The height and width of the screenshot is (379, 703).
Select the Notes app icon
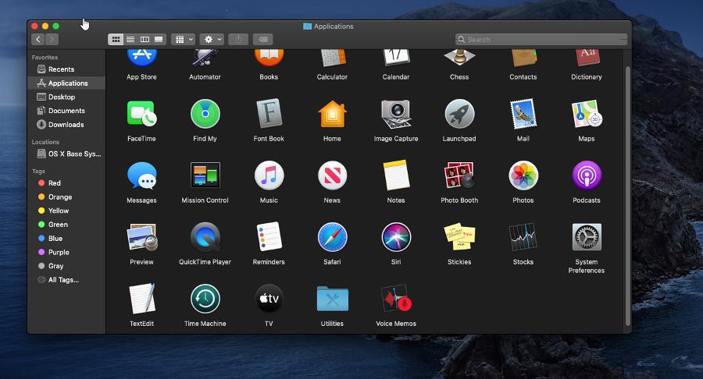[396, 175]
